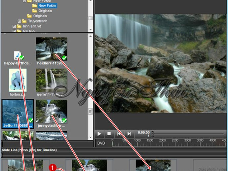Viewport: 228px width, 171px height.
Task: Click the file list scrollbar thumb
Action: pos(91,112)
